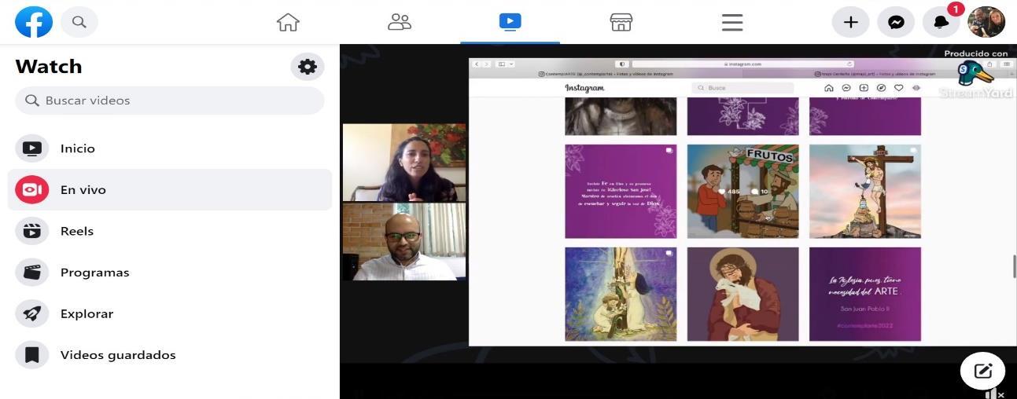Open Explorar in Watch sidebar
Screen dimensions: 1017x399
pos(170,313)
